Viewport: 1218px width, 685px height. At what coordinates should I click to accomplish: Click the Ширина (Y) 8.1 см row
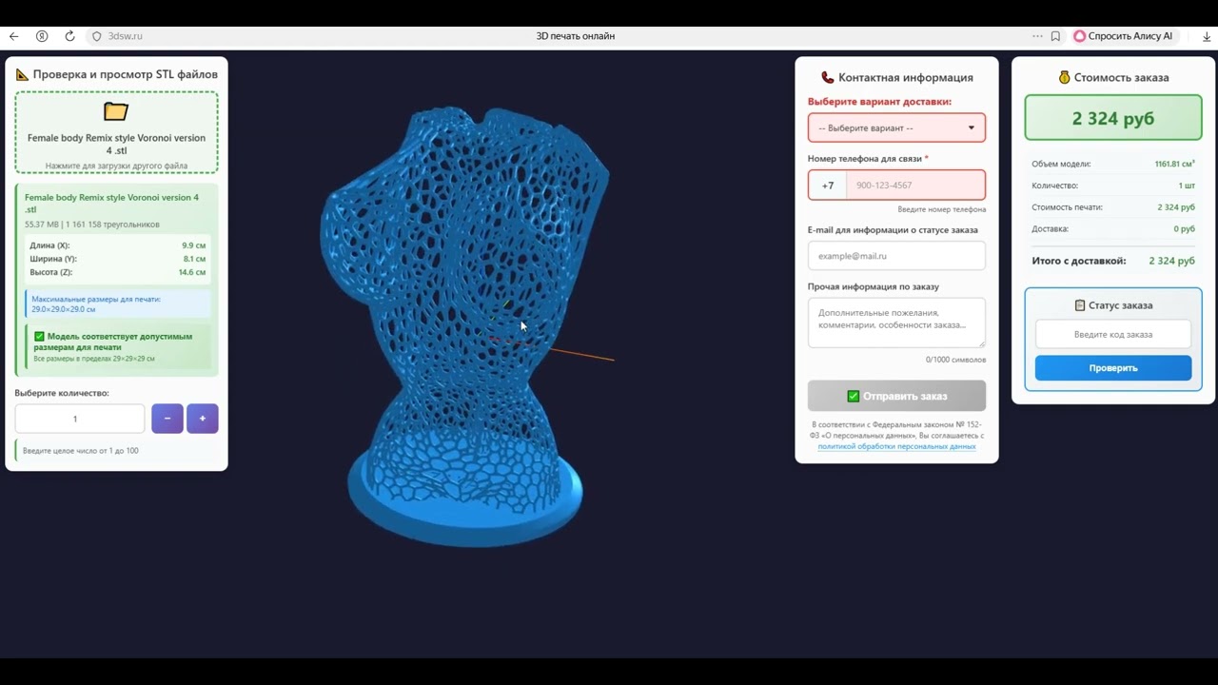pyautogui.click(x=117, y=259)
